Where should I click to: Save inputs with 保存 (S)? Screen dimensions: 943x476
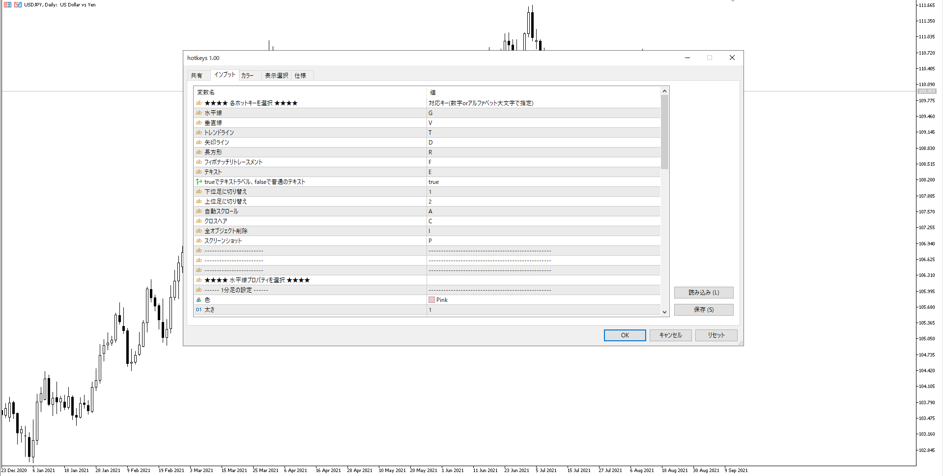coord(704,310)
